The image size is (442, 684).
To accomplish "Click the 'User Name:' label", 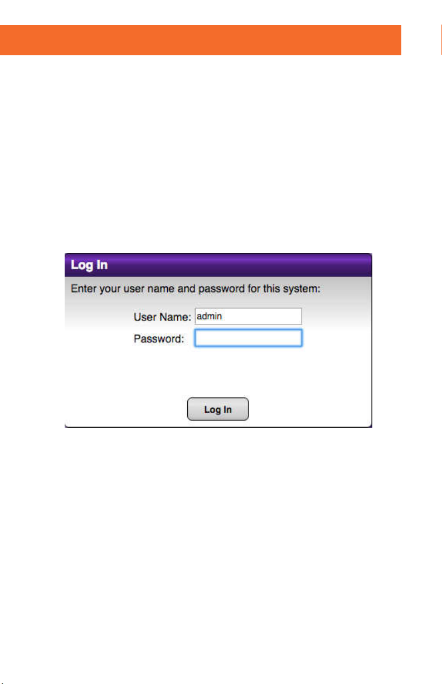I will click(x=162, y=317).
